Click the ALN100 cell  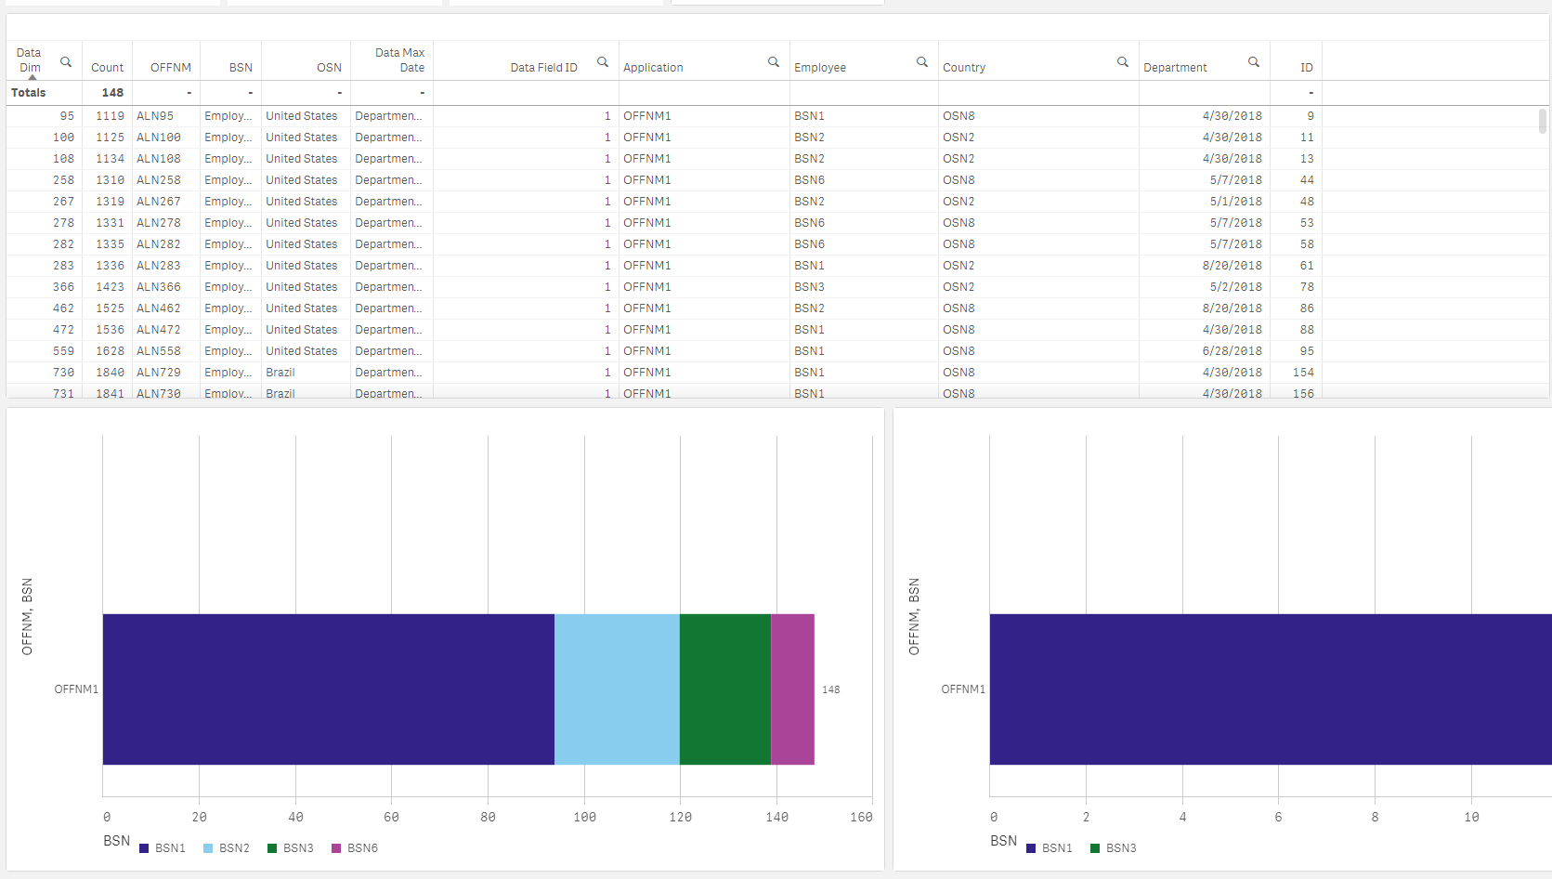159,138
